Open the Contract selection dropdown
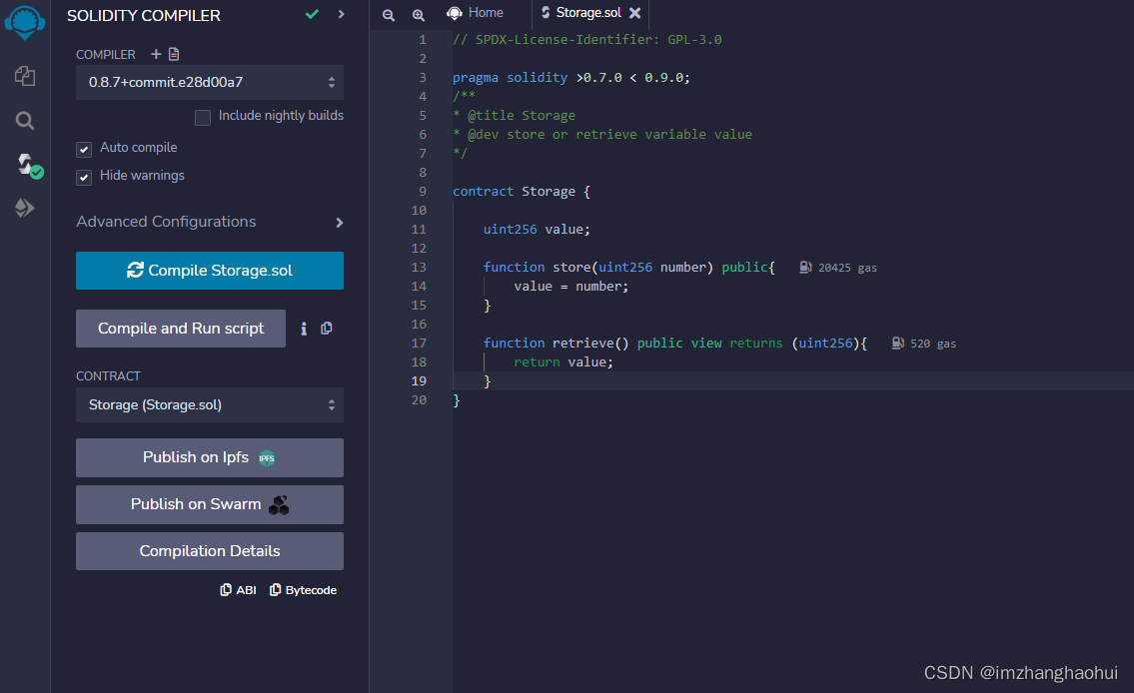The height and width of the screenshot is (693, 1134). tap(210, 405)
